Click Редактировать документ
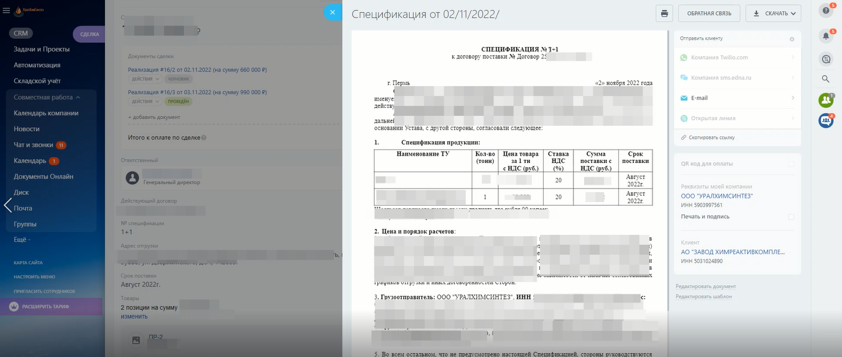 click(x=706, y=286)
